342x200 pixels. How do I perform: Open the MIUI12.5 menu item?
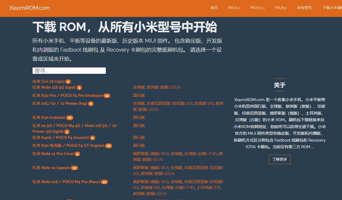(257, 8)
